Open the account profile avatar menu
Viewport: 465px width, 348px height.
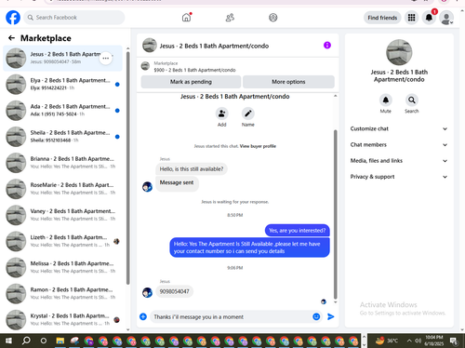(446, 18)
